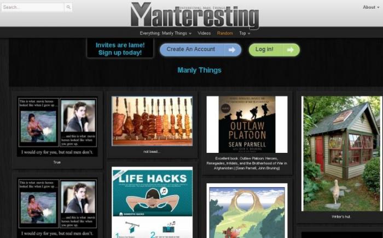Open the Everything: Manly Things dropdown
383x238 pixels.
(165, 33)
